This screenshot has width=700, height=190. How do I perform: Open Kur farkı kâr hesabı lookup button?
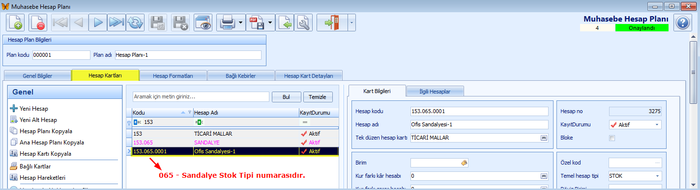click(x=544, y=176)
